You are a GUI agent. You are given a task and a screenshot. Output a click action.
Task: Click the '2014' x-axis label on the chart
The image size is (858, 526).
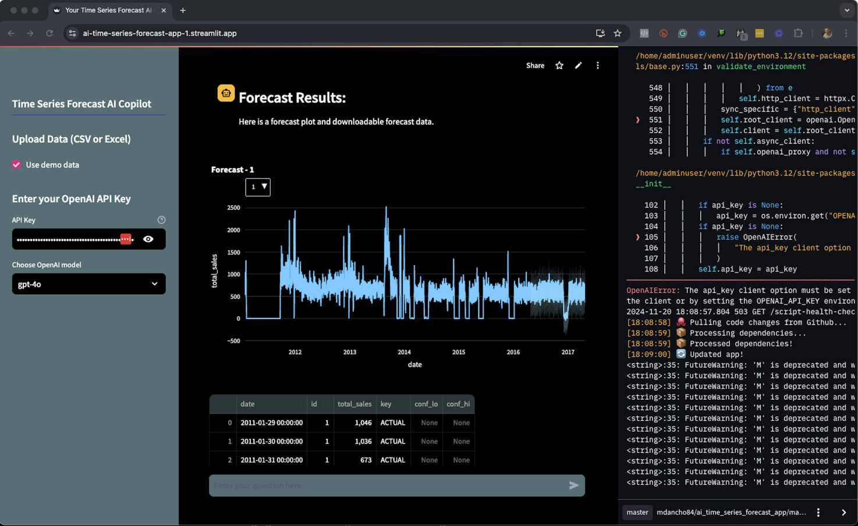pyautogui.click(x=404, y=352)
